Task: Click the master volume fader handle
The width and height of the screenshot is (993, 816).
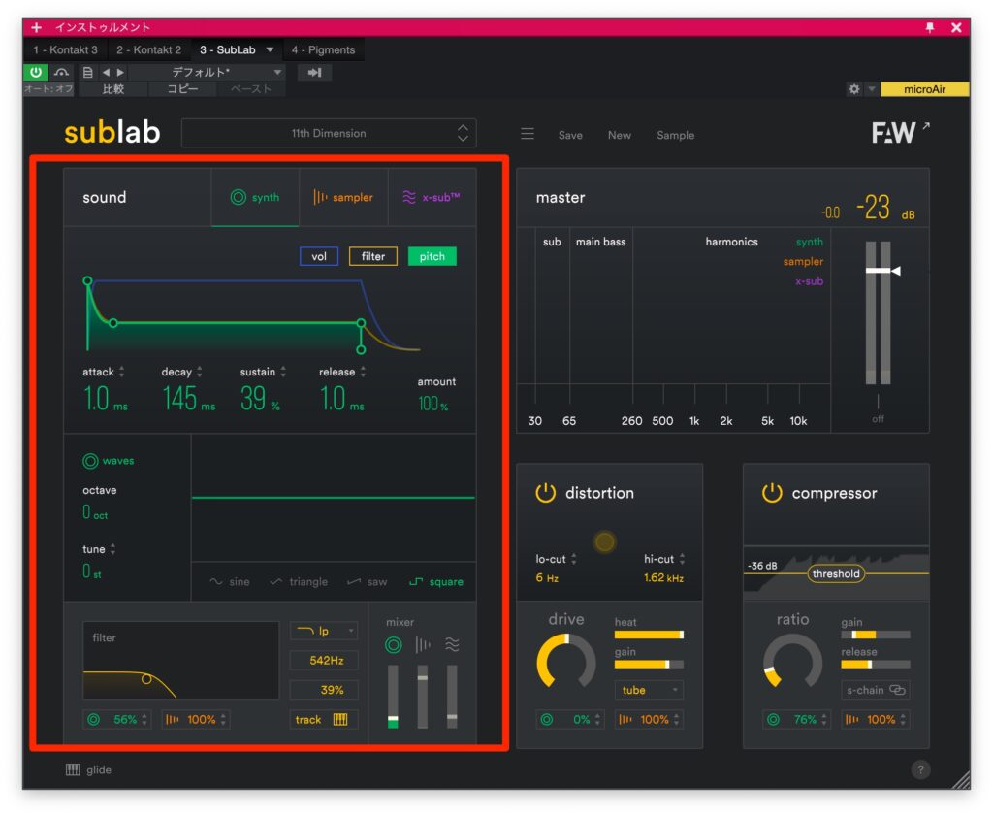Action: 880,271
